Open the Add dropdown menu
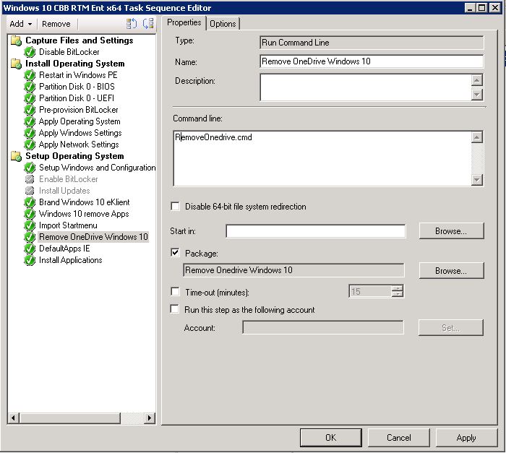506x453 pixels. [21, 24]
